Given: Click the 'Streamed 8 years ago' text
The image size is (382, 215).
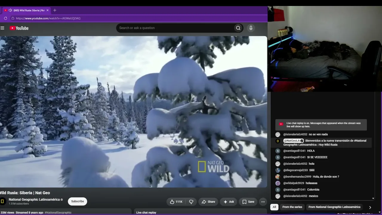Looking at the screenshot, I should pyautogui.click(x=29, y=213).
